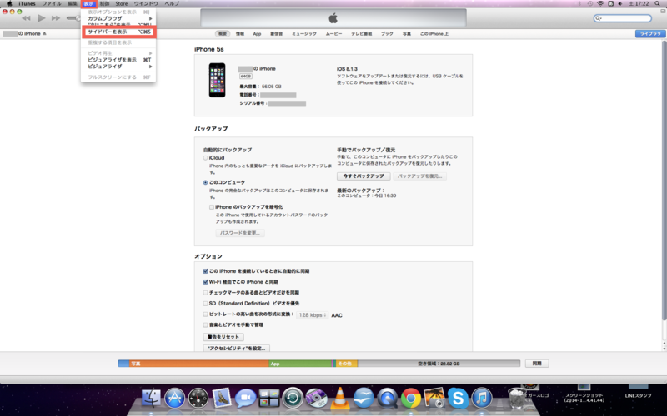Switch to この iPhone 上 tab
Image resolution: width=667 pixels, height=416 pixels.
tap(434, 33)
